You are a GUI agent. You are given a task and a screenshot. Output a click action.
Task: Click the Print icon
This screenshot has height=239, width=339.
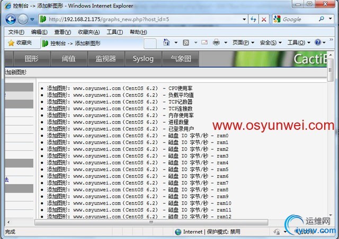coord(216,42)
